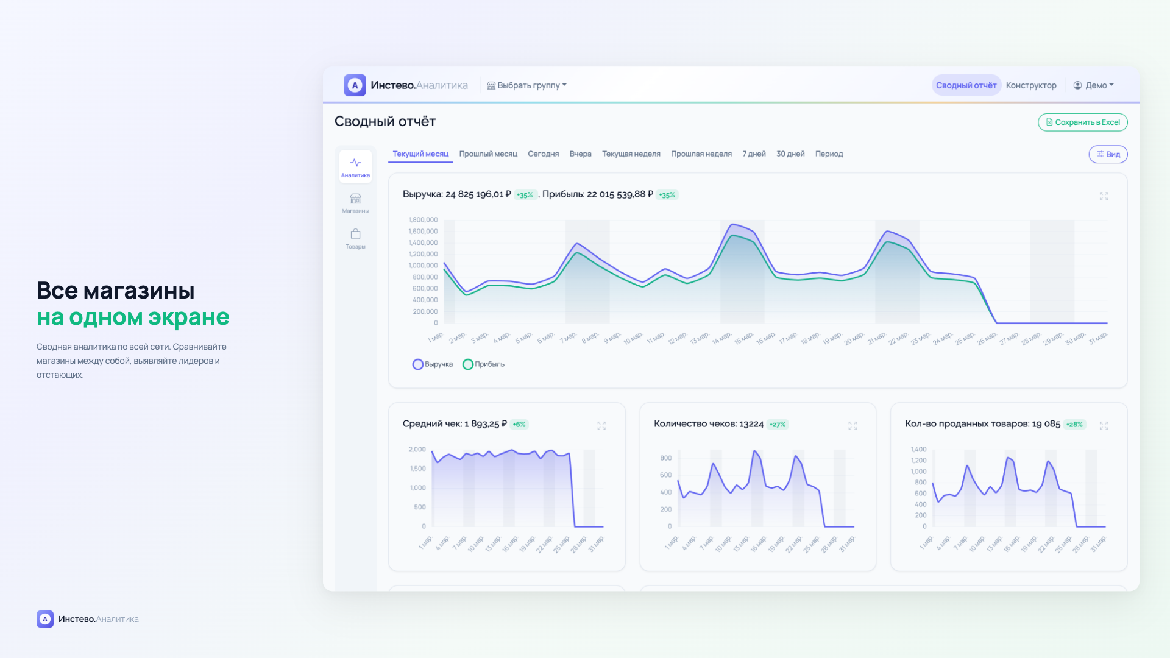Image resolution: width=1170 pixels, height=658 pixels.
Task: Open the Вид view options
Action: (1108, 154)
